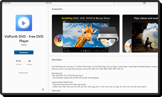Viewport: 162px width, 97px height.
Task: Click the [Key Features] text line
Action: click(57, 73)
